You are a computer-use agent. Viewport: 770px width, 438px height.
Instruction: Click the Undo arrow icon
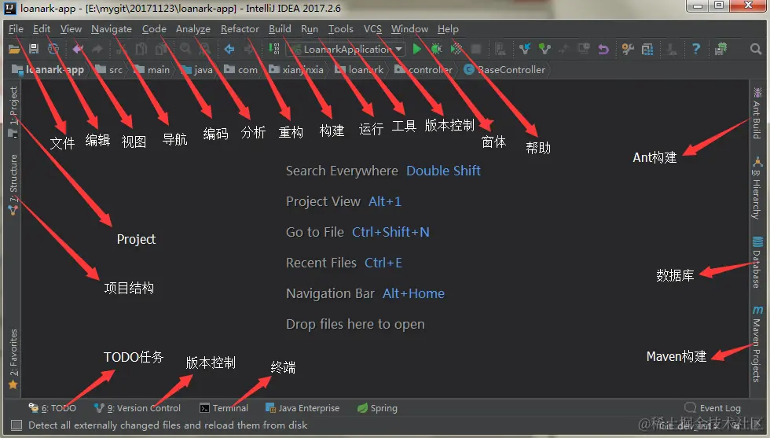[78, 49]
